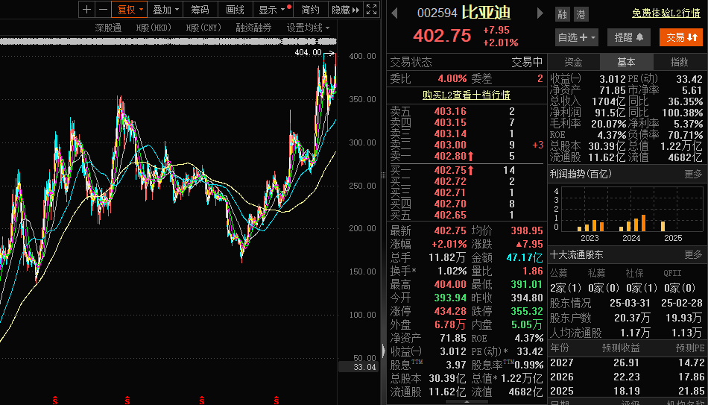This screenshot has width=708, height=405.
Task: Click the 交易状态 row
Action: [x=467, y=63]
